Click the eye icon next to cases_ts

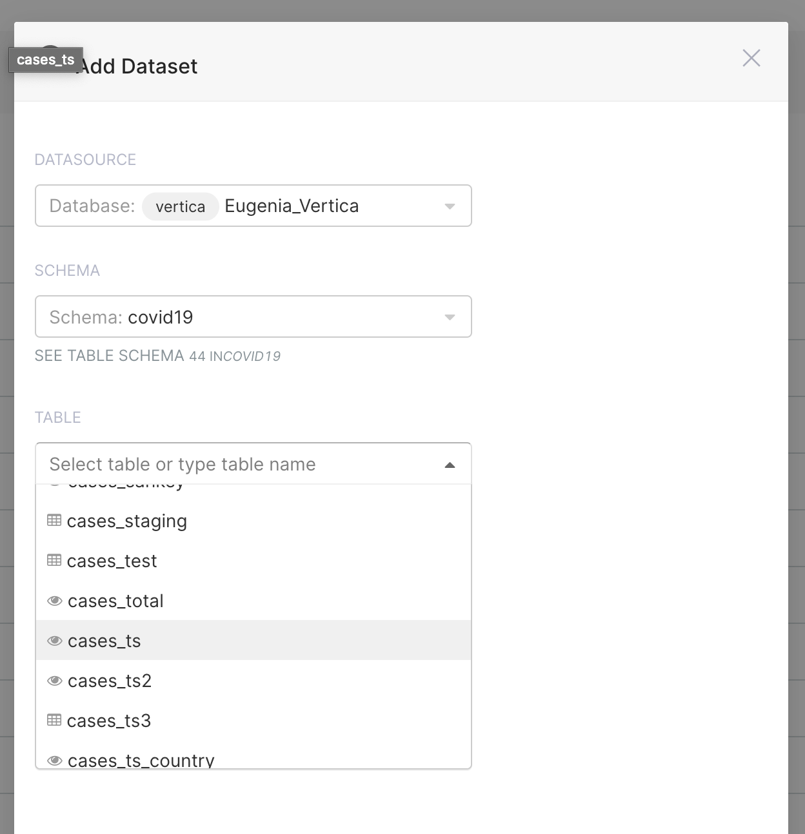pos(55,641)
